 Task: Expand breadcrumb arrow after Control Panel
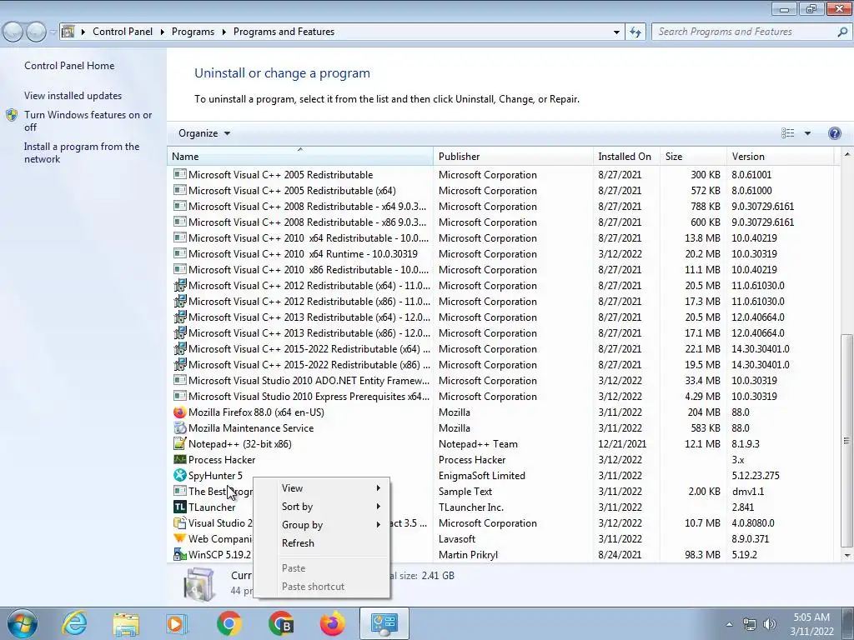point(163,32)
